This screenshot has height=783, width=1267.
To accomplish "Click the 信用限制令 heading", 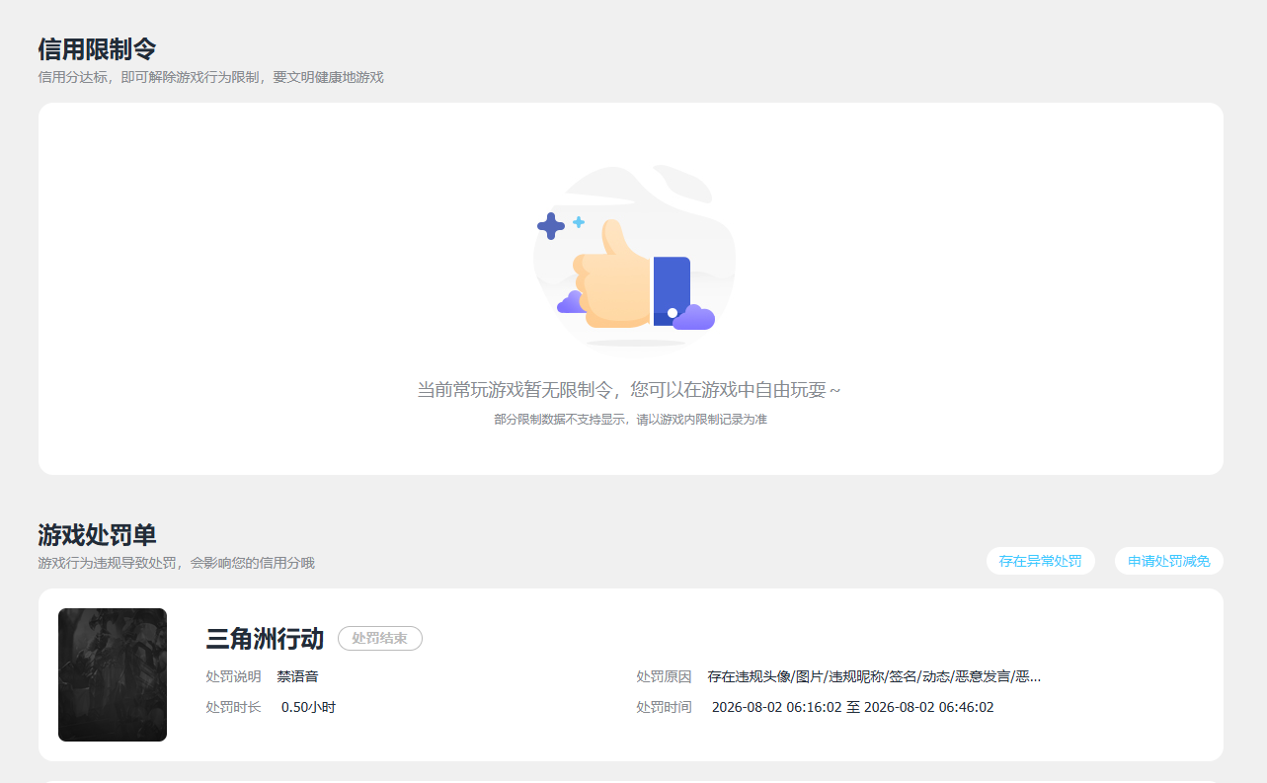I will tap(97, 48).
